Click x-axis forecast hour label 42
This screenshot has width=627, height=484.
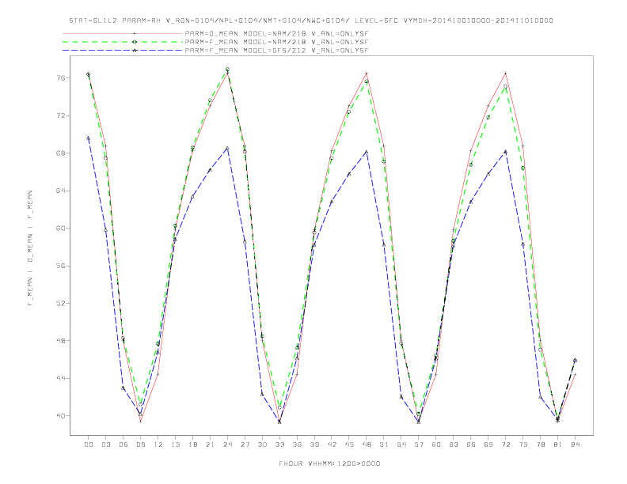332,444
